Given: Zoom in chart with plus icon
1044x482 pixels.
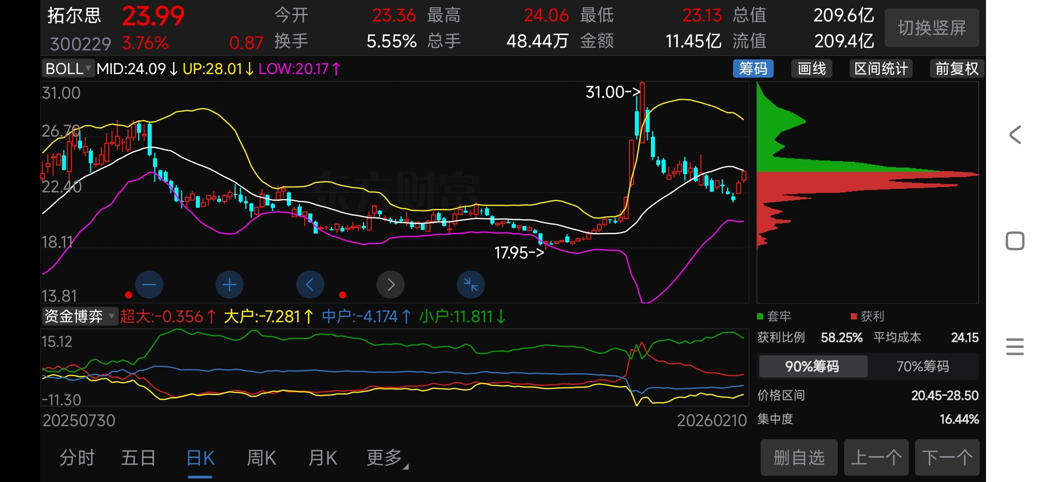Looking at the screenshot, I should click(x=229, y=284).
